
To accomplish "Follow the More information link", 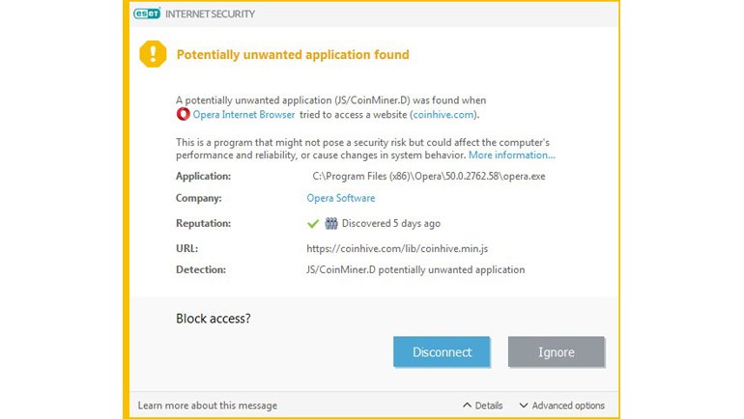I will click(512, 154).
